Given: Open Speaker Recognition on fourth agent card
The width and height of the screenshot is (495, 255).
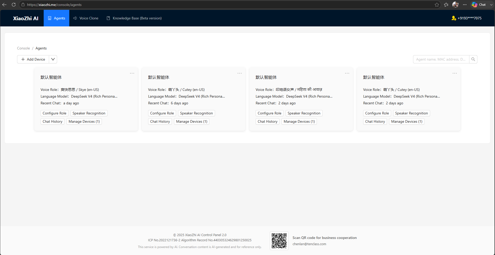Looking at the screenshot, I should tap(412, 113).
